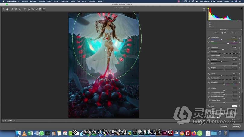Open the Capa menu

tap(49, 2)
